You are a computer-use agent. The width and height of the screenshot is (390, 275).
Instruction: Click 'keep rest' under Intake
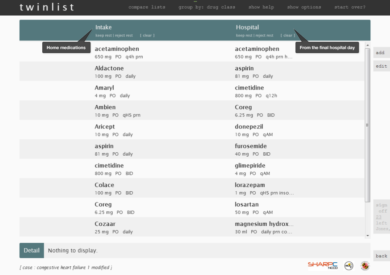[103, 35]
